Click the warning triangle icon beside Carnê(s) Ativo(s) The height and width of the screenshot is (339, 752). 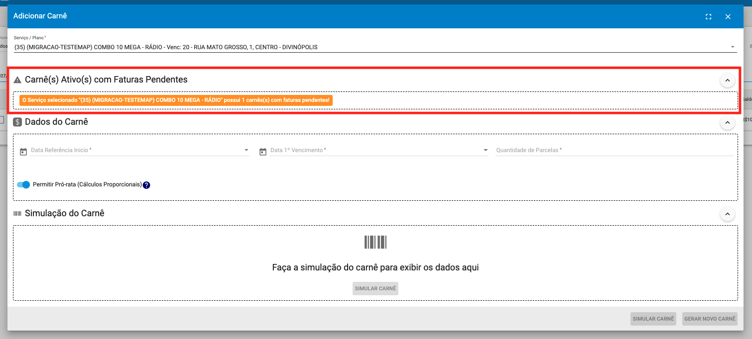pyautogui.click(x=17, y=80)
